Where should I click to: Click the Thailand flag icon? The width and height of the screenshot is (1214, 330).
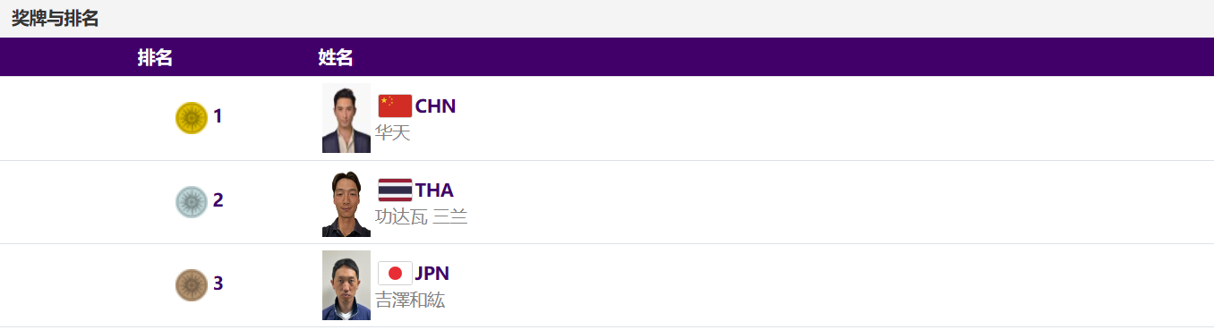click(395, 190)
